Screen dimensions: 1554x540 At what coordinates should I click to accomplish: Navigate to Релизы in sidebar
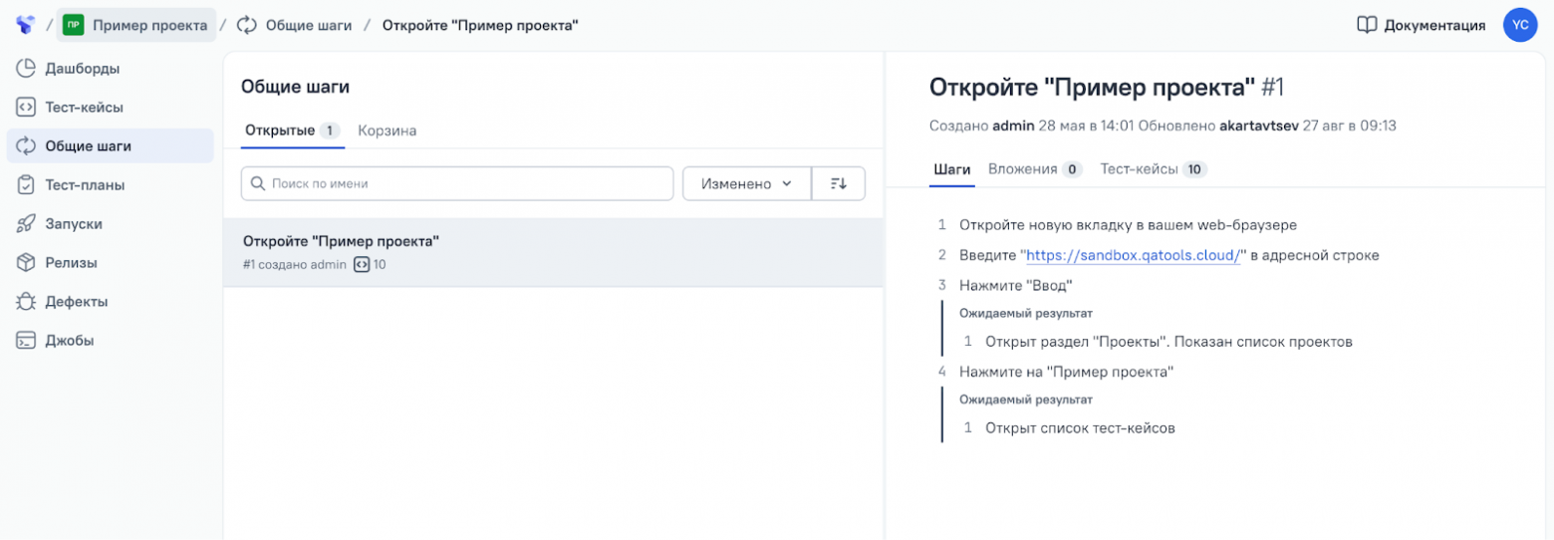point(70,263)
